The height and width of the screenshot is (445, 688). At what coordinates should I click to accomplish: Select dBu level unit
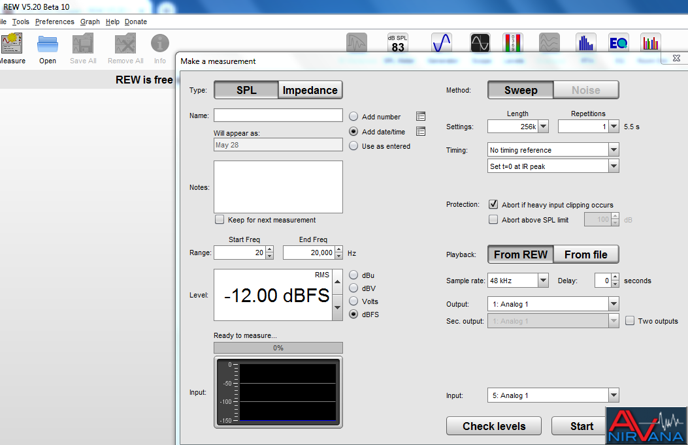pyautogui.click(x=353, y=275)
